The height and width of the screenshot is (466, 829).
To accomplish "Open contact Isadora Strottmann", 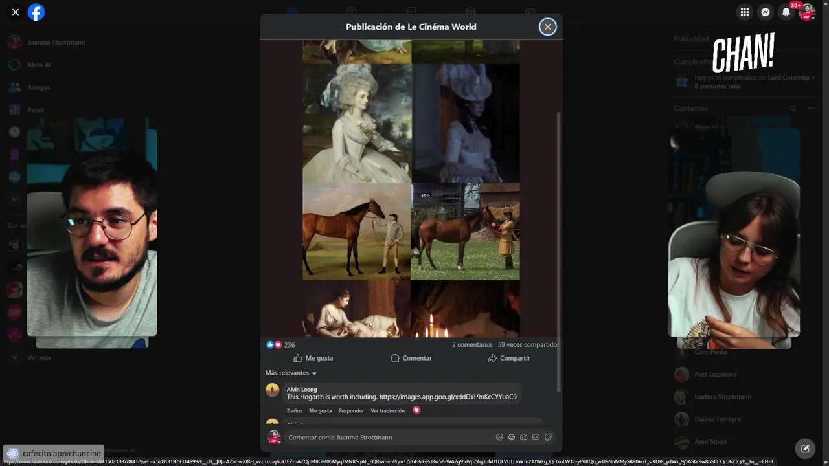I will [x=723, y=397].
